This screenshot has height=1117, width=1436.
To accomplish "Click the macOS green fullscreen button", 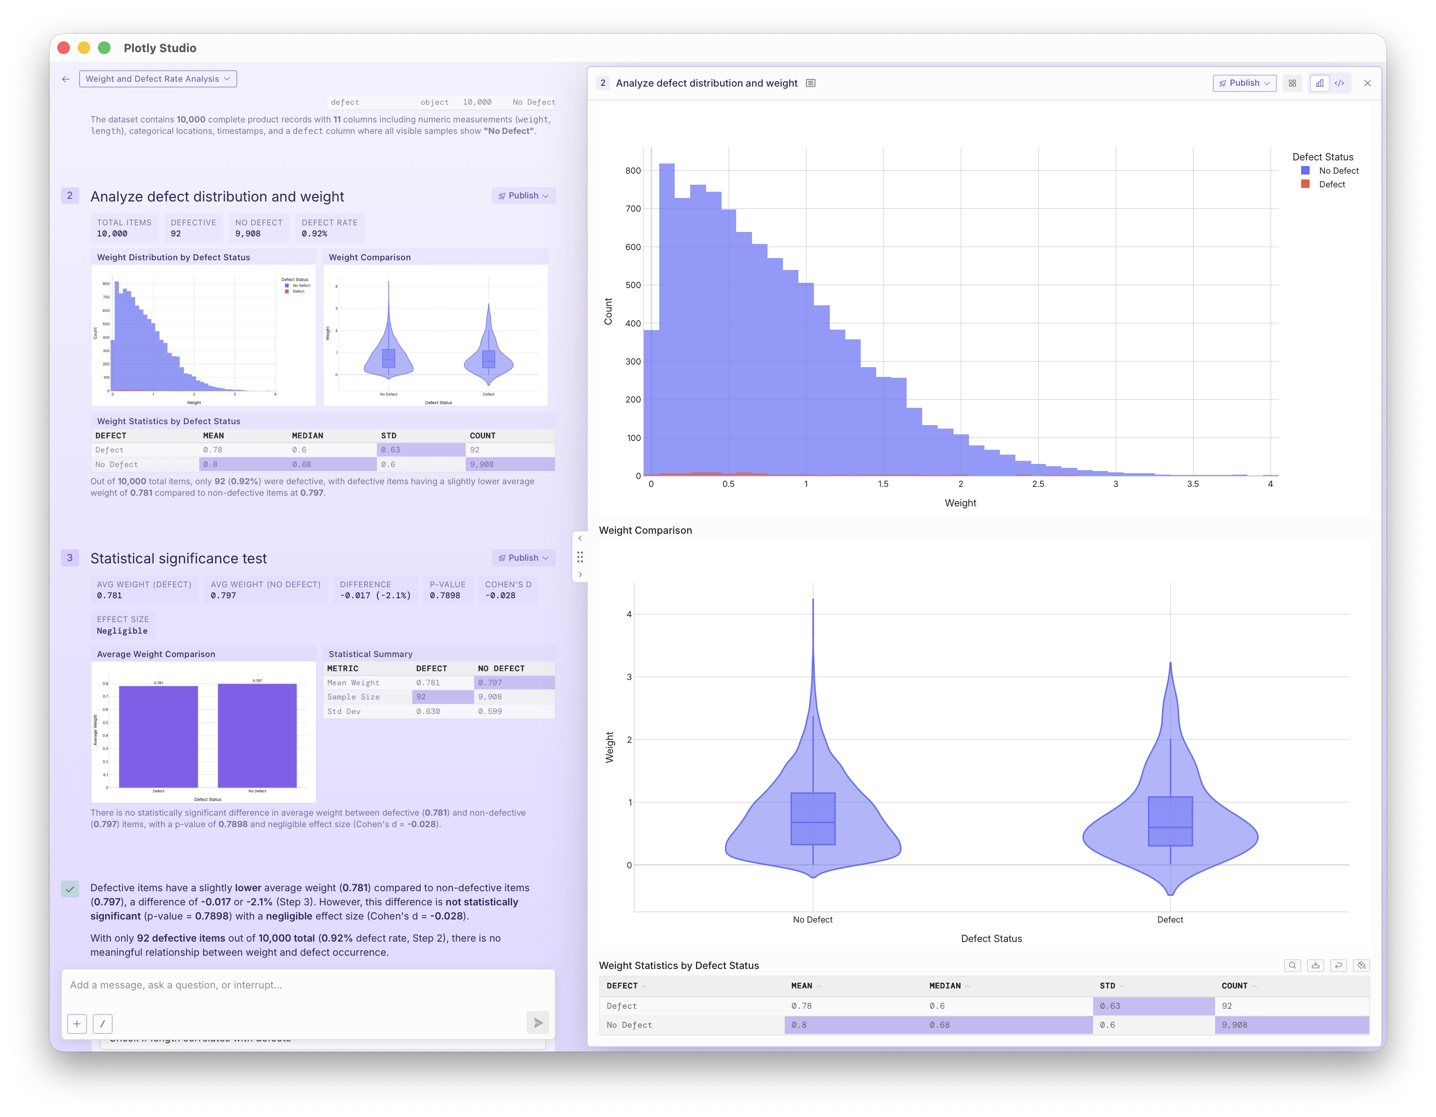I will [x=104, y=48].
